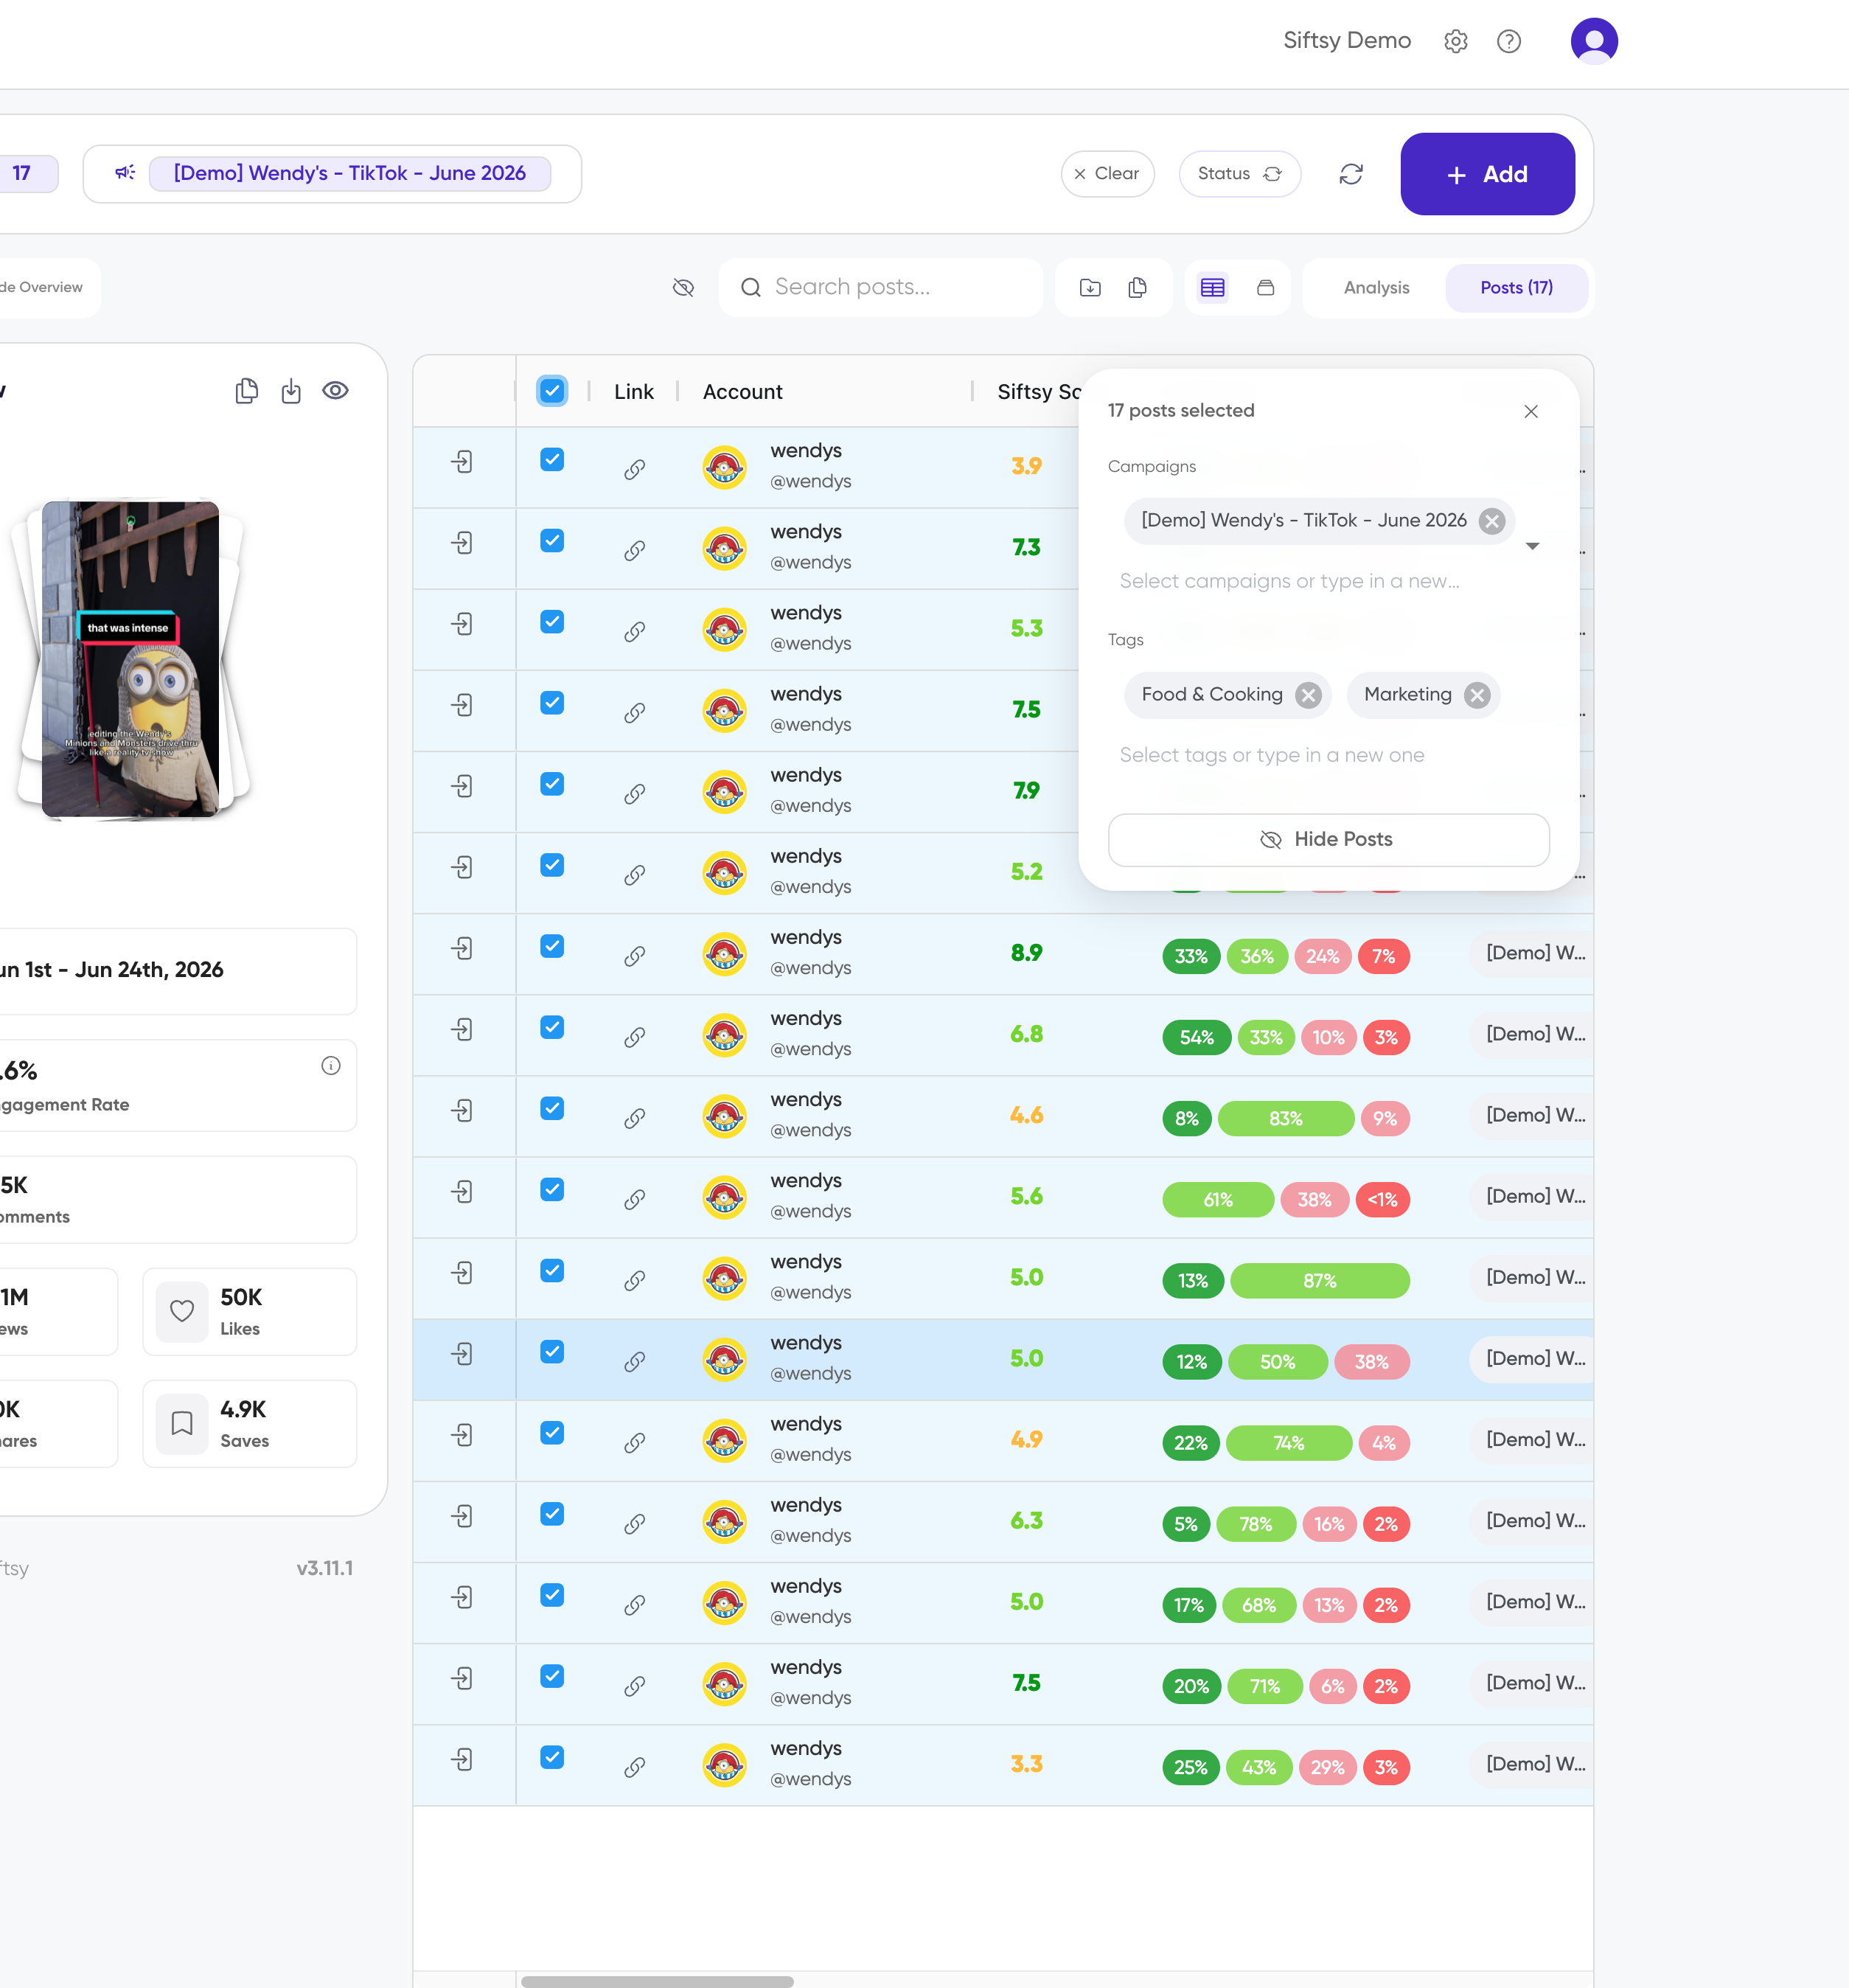The height and width of the screenshot is (1988, 1849).
Task: Download overview with download icon
Action: tap(291, 391)
